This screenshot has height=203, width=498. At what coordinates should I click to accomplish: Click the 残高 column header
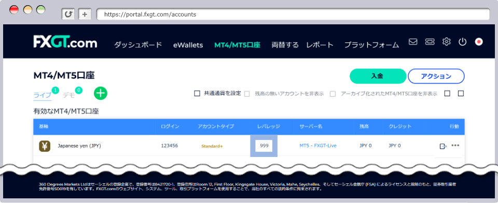click(364, 126)
